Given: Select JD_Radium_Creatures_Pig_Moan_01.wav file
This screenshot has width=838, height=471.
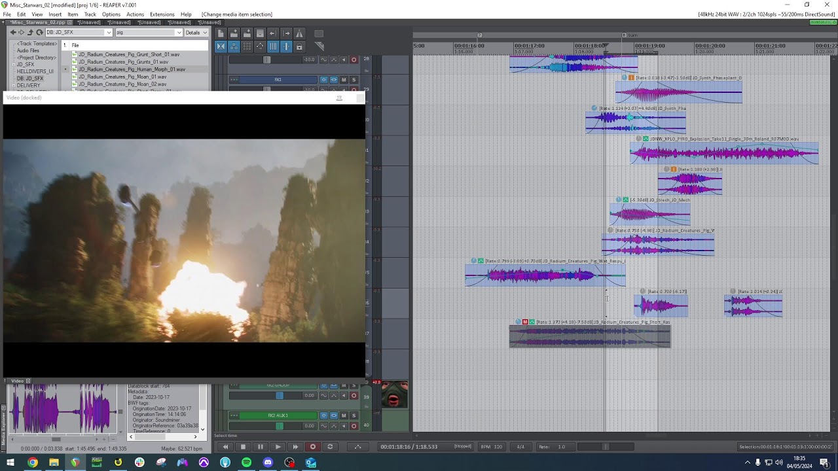Looking at the screenshot, I should (122, 77).
